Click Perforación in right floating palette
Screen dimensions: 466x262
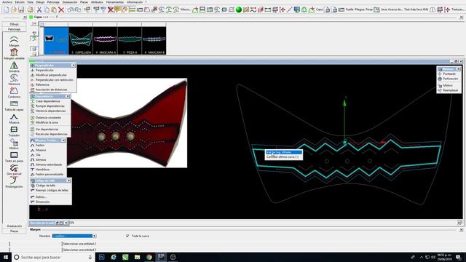point(450,79)
